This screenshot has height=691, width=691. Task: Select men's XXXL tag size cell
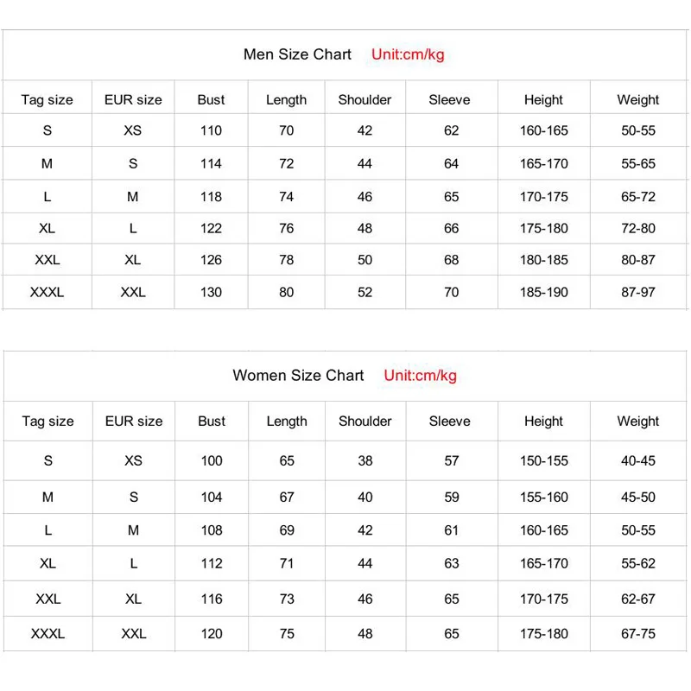pyautogui.click(x=47, y=292)
